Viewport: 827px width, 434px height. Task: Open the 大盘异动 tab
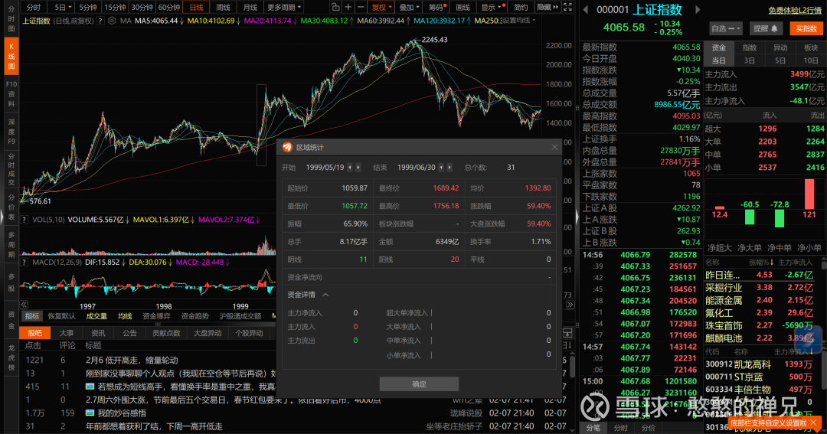pos(208,333)
